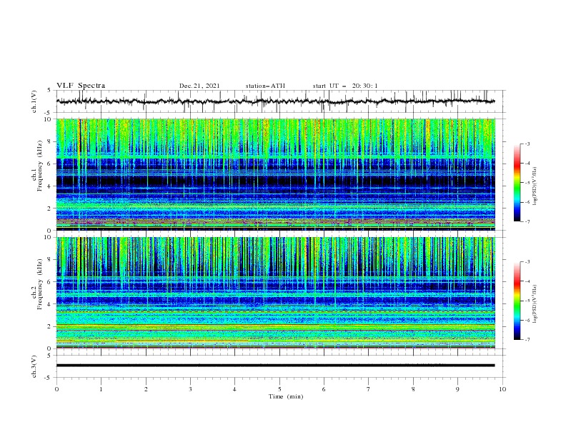Viewport: 566px width, 437px height.
Task: Click the time axis tick label "4"
Action: (x=234, y=389)
